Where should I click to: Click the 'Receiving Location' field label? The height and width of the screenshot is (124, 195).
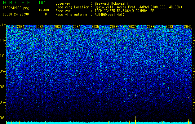click(72, 7)
